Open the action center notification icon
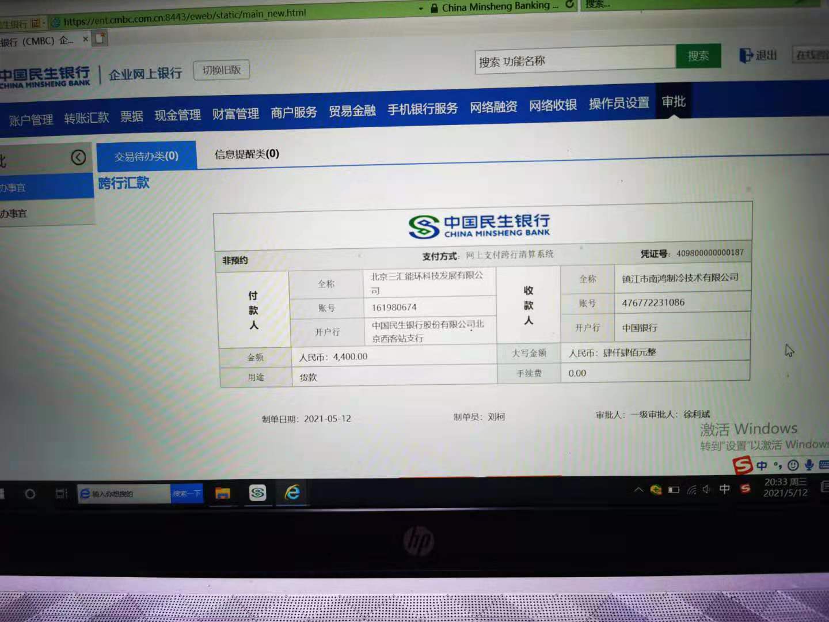The width and height of the screenshot is (829, 622). click(x=824, y=487)
